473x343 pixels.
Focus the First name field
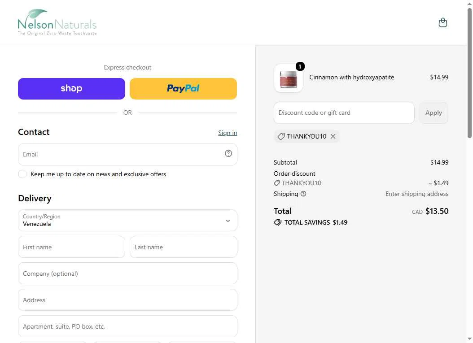pyautogui.click(x=71, y=247)
